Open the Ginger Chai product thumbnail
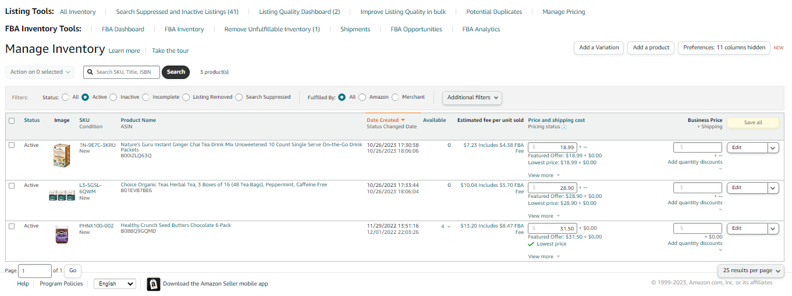792x296 pixels. click(62, 156)
